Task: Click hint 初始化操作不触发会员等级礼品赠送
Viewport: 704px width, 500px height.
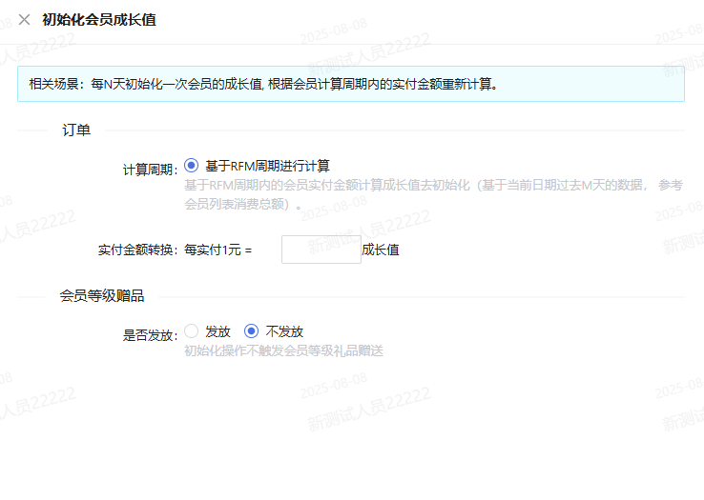Action: (283, 350)
